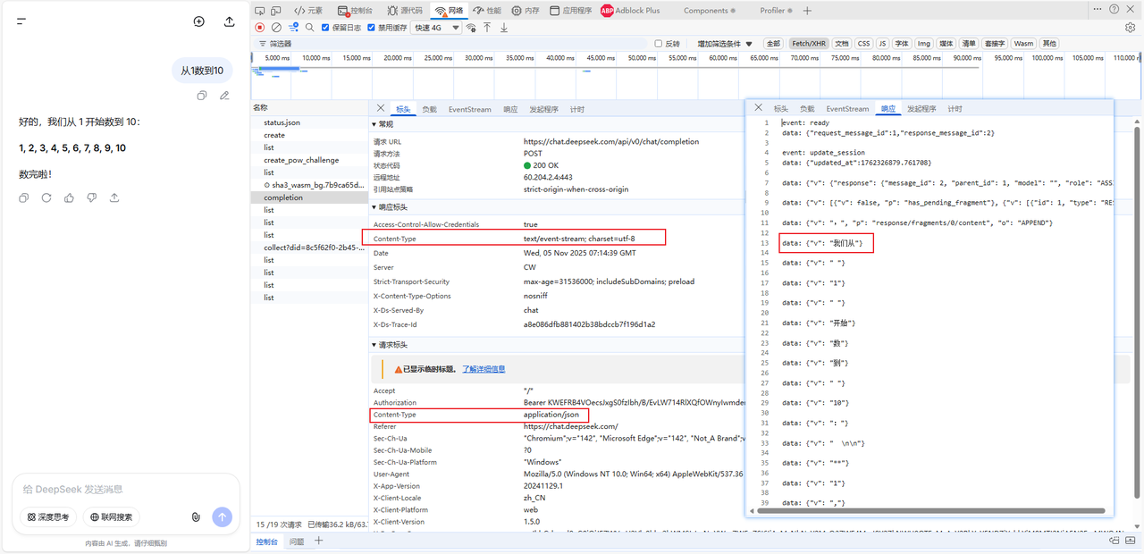Start a new DeepSeek chat
Screen dimensions: 1144x554
(199, 21)
